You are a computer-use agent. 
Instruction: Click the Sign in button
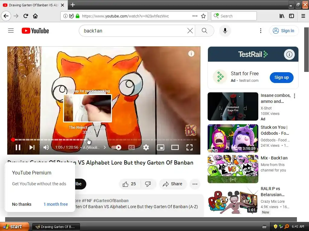click(284, 31)
